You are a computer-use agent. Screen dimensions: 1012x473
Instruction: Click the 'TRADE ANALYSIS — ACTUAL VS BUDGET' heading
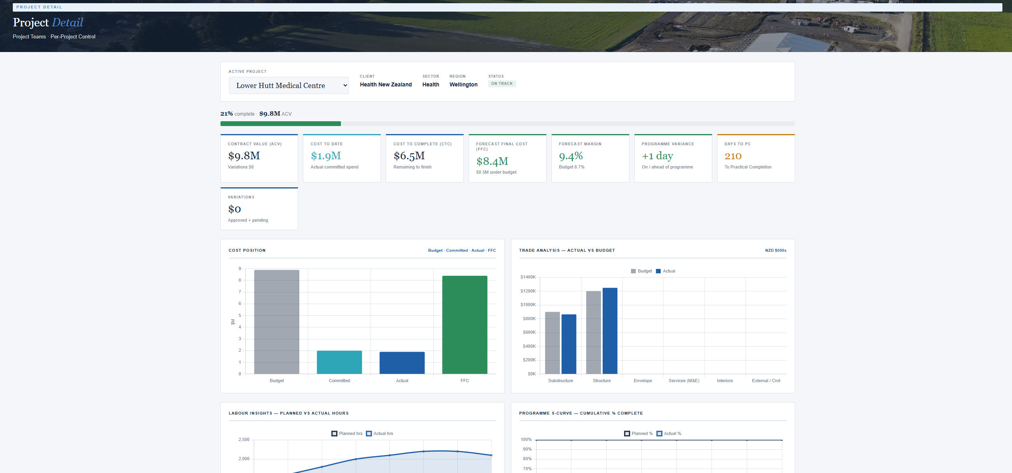[x=567, y=251]
